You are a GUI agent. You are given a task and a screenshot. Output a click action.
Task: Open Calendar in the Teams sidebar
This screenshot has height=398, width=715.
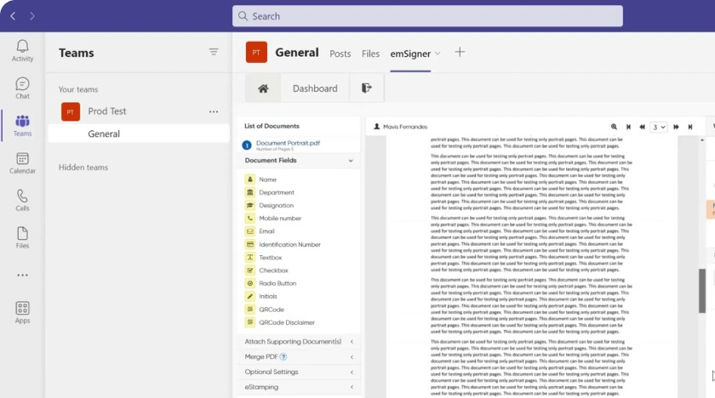22,163
